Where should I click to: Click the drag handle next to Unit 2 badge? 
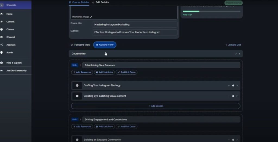80,119
